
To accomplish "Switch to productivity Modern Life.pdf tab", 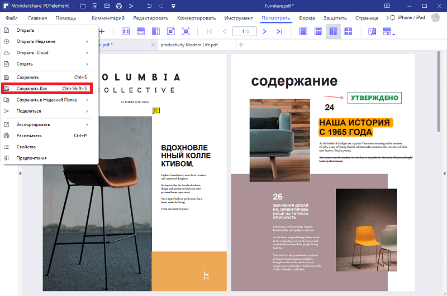I will pyautogui.click(x=197, y=45).
